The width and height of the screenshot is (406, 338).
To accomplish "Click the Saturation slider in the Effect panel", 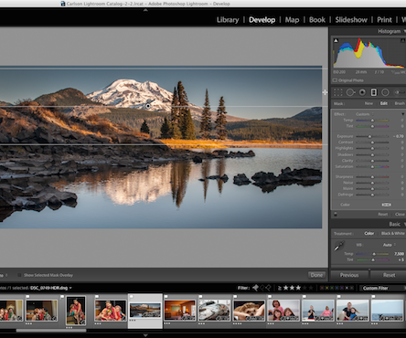I will 372,166.
